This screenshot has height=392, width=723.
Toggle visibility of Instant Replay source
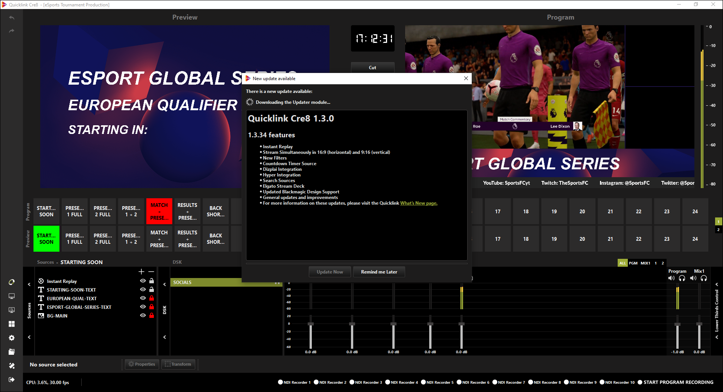(x=143, y=281)
